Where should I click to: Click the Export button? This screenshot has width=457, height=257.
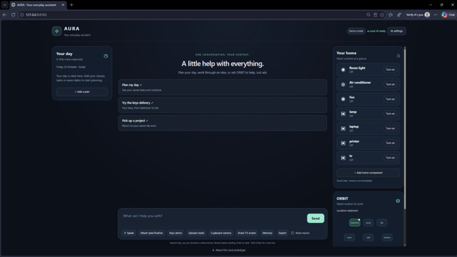point(282,233)
